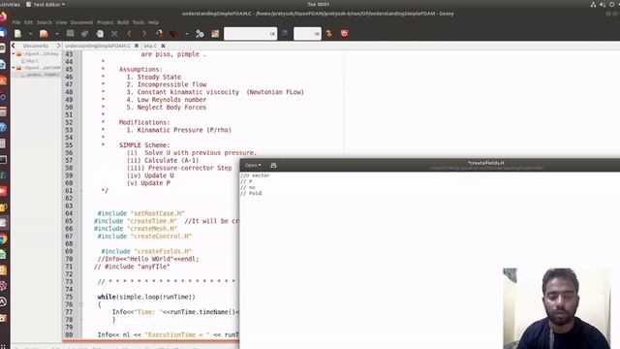Open the Build options dropdown arrow
Screen dimensions: 620x349
(x=187, y=34)
